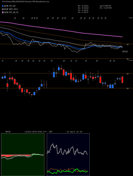This screenshot has height=176, width=133.
Task: Click the 22 price axis label
Action: tap(127, 89)
